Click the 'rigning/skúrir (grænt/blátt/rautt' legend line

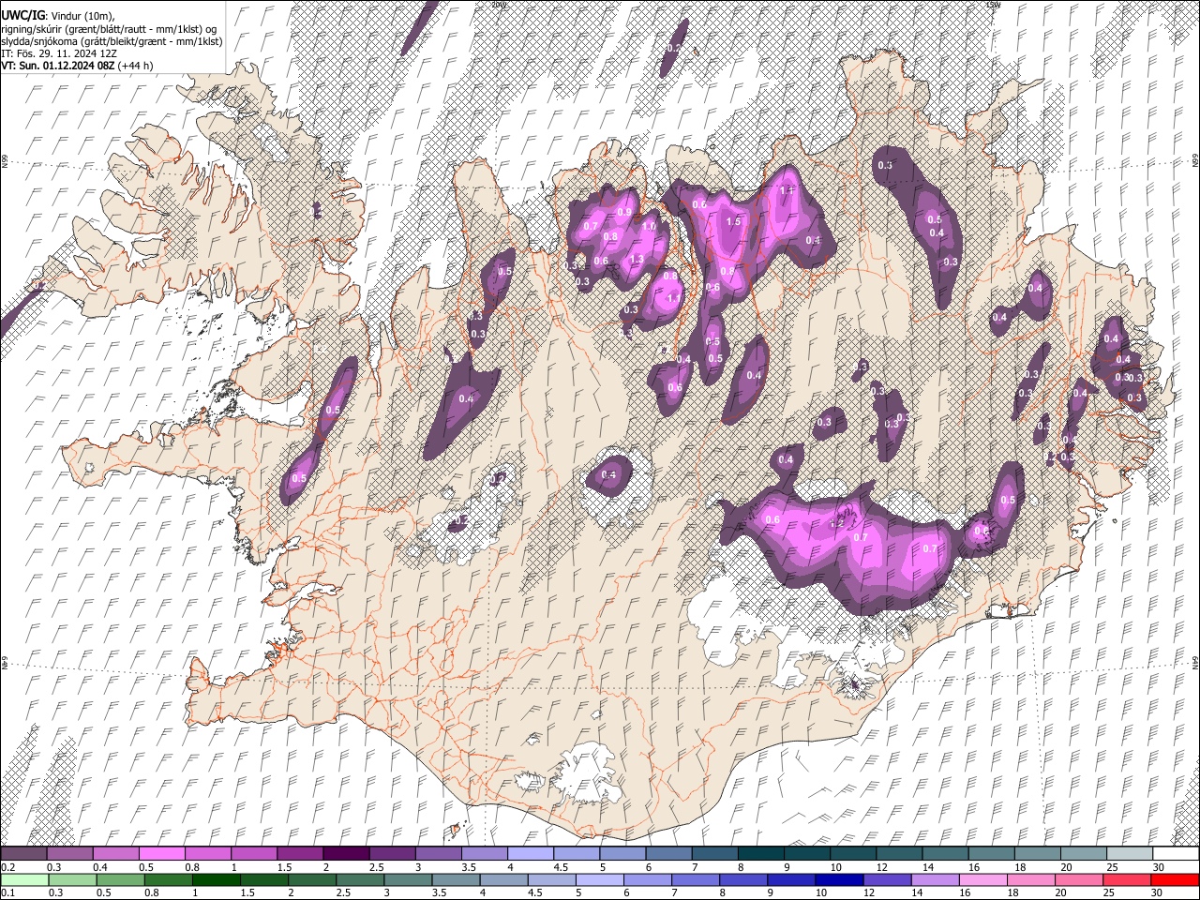(109, 29)
